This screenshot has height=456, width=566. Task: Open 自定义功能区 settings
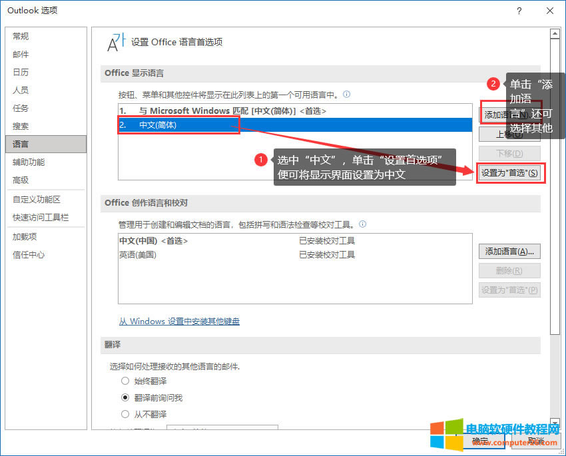coord(46,199)
